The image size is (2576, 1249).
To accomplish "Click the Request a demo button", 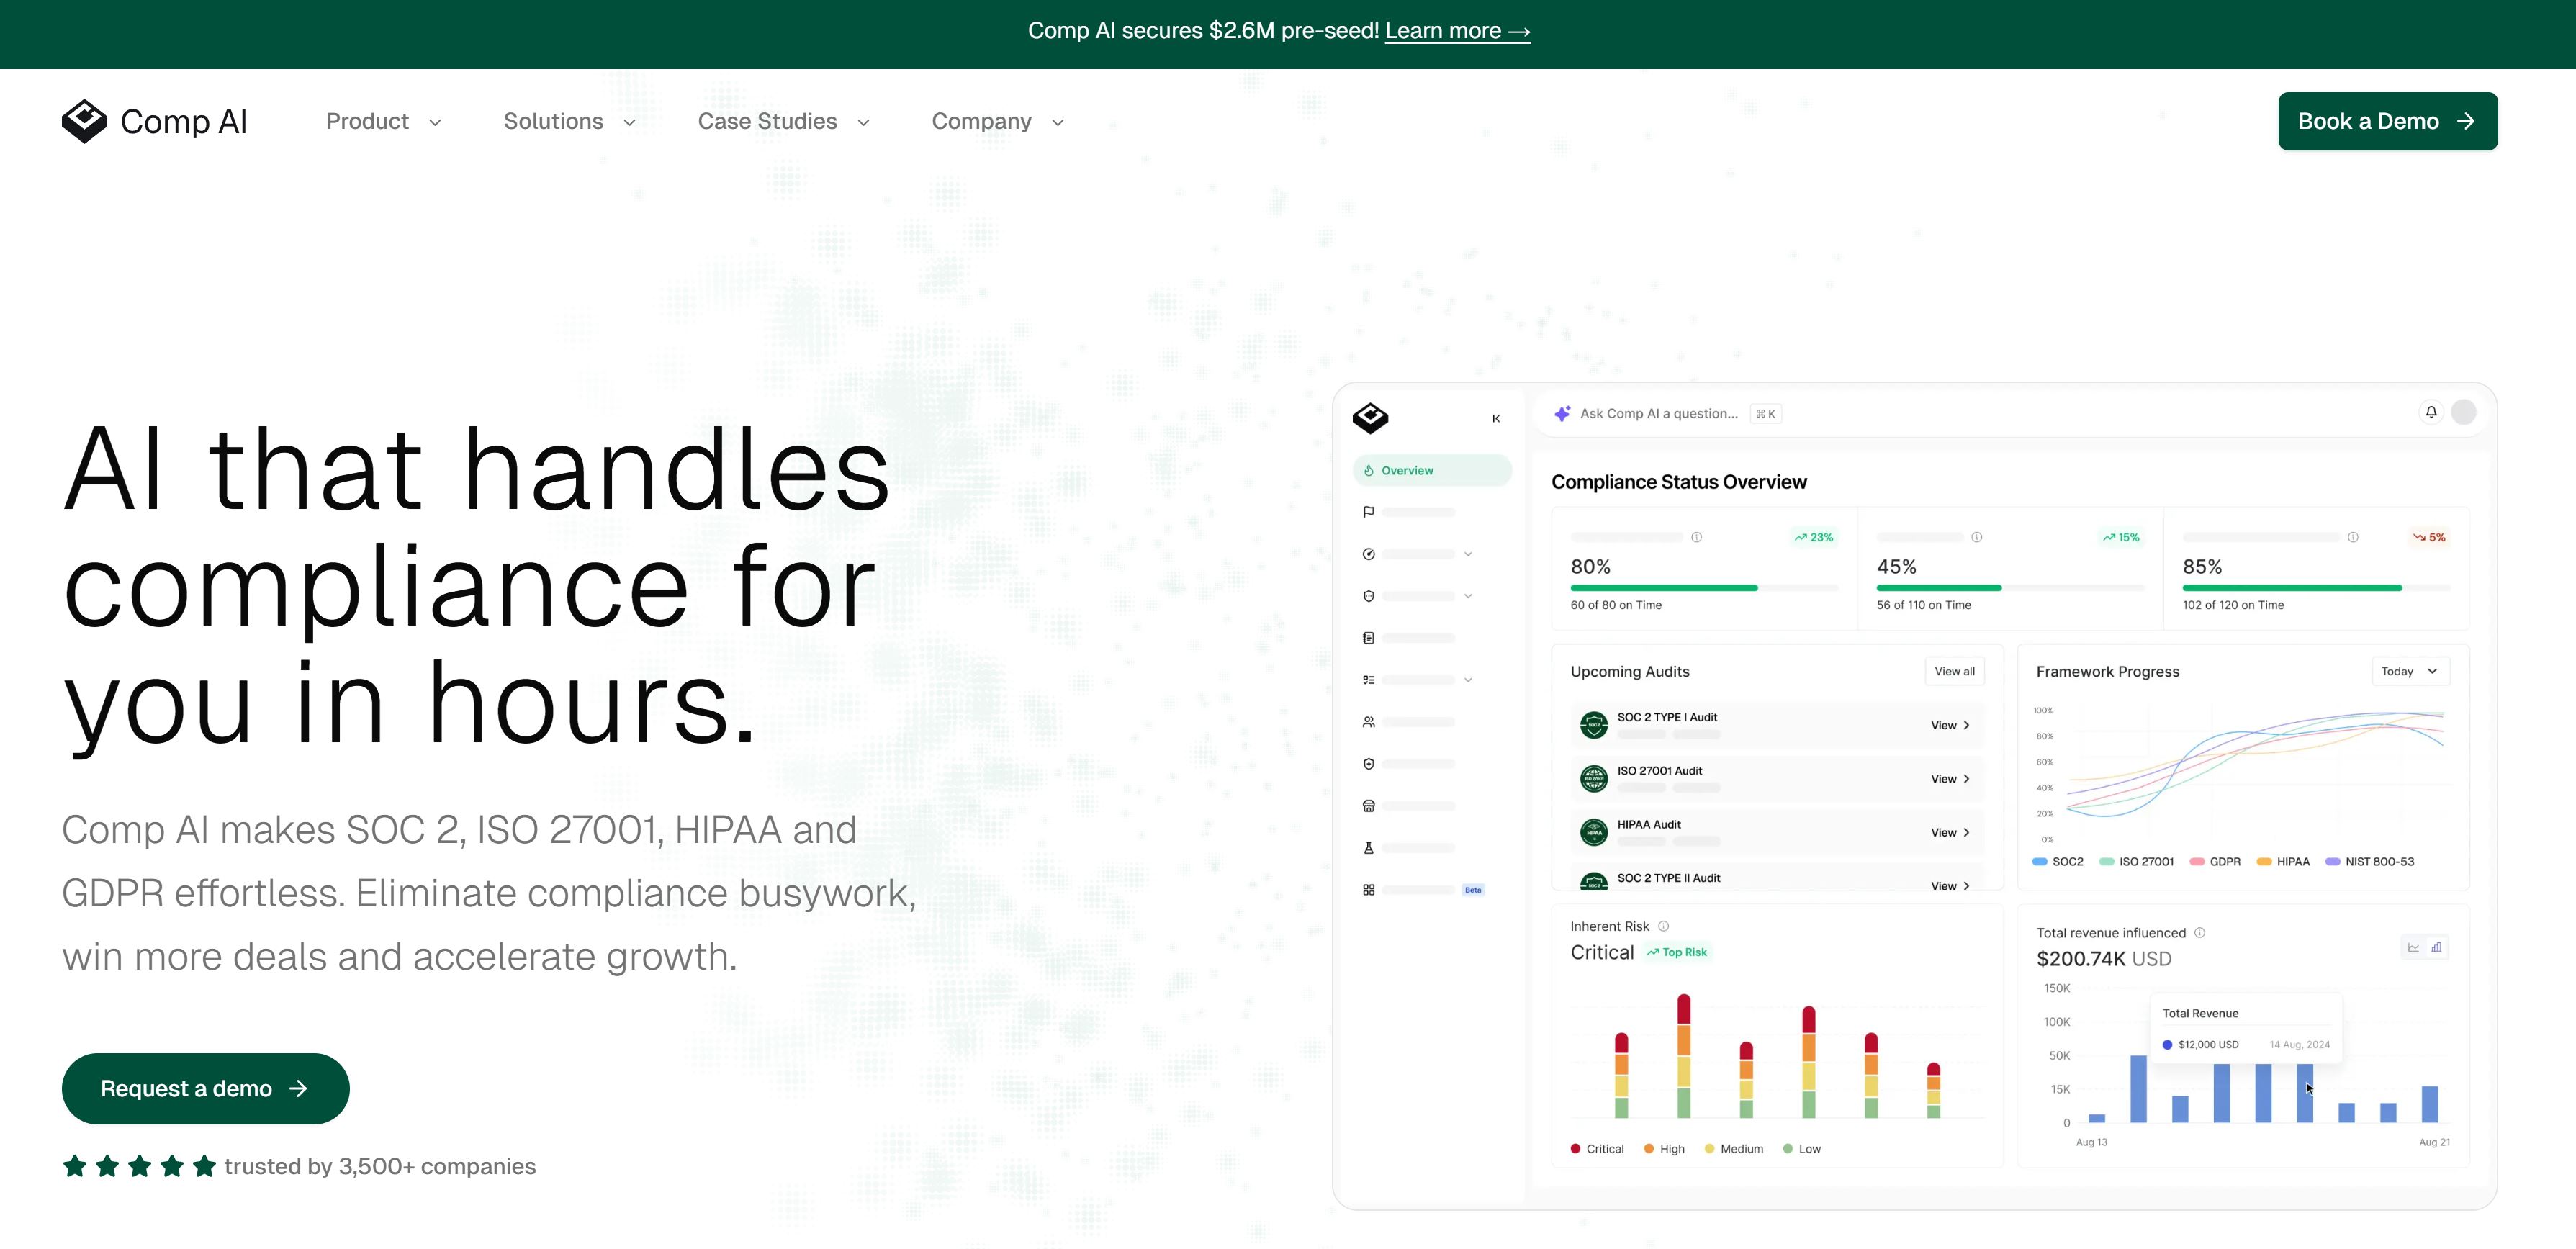I will (x=205, y=1088).
